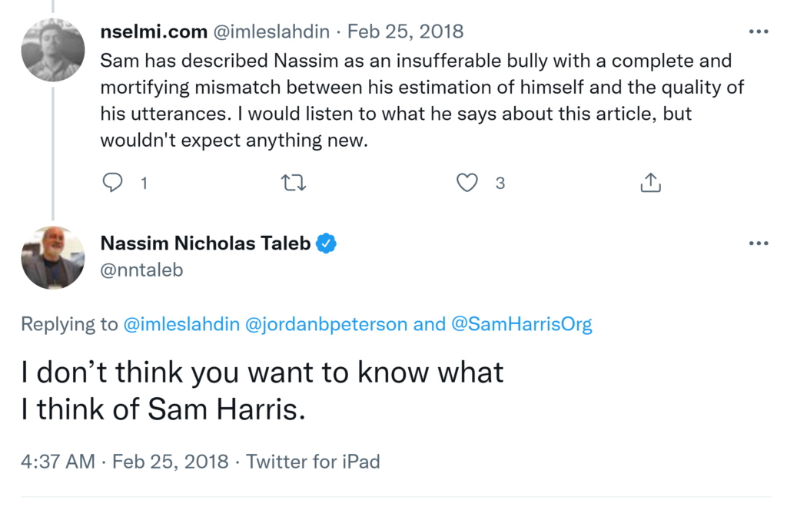Open nselmi.com profile picture
The image size is (787, 510).
(52, 50)
